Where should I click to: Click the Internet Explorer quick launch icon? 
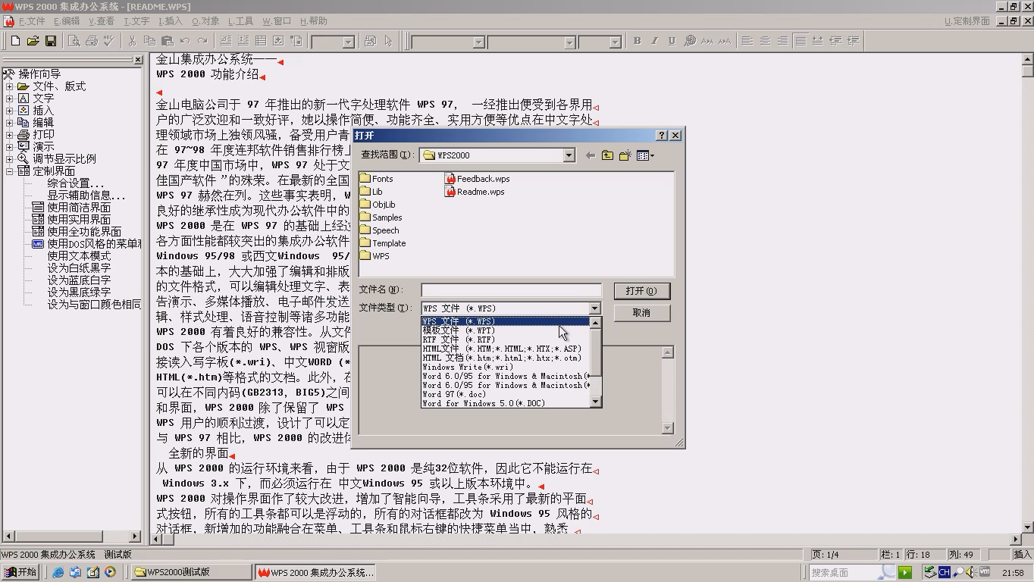click(x=58, y=572)
